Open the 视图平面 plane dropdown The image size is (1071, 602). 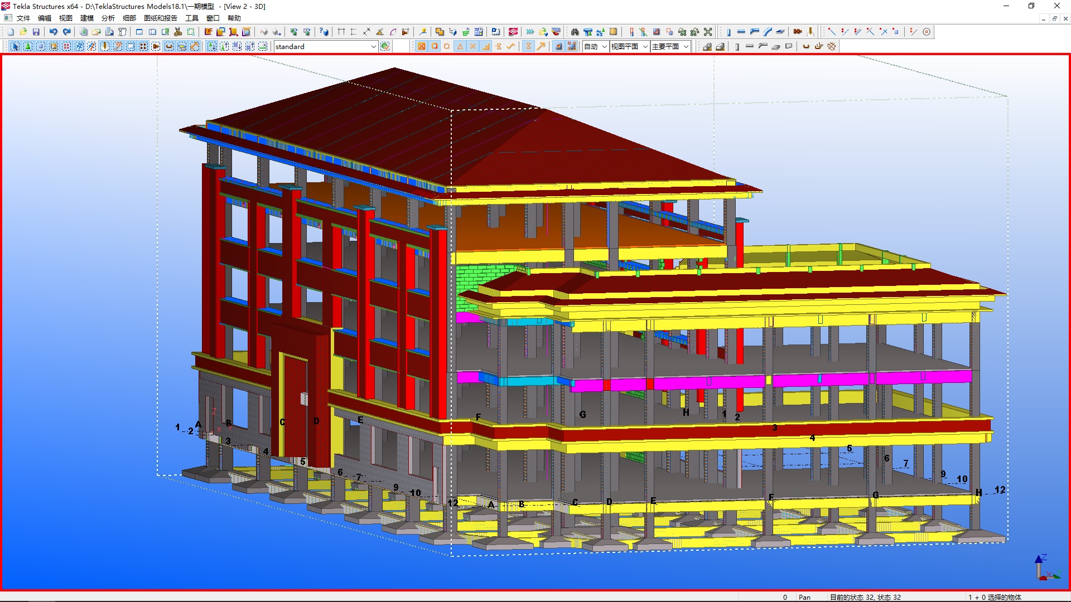(645, 46)
